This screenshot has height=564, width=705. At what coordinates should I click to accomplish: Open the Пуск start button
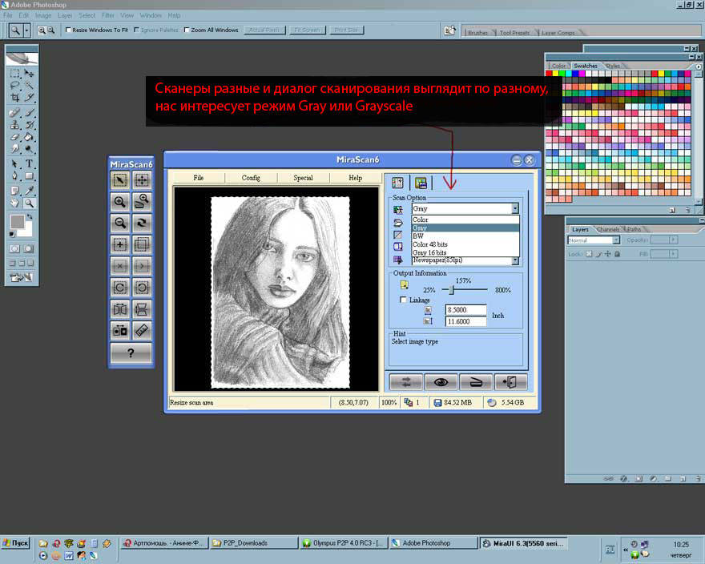[16, 543]
